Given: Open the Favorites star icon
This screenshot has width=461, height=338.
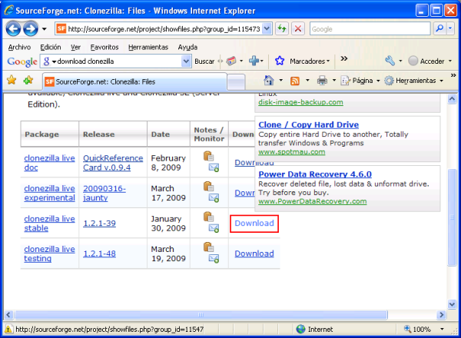Looking at the screenshot, I should (12, 80).
